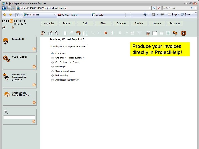Click the search magnifier icon in sidebar
199x149 pixels.
pyautogui.click(x=6, y=112)
